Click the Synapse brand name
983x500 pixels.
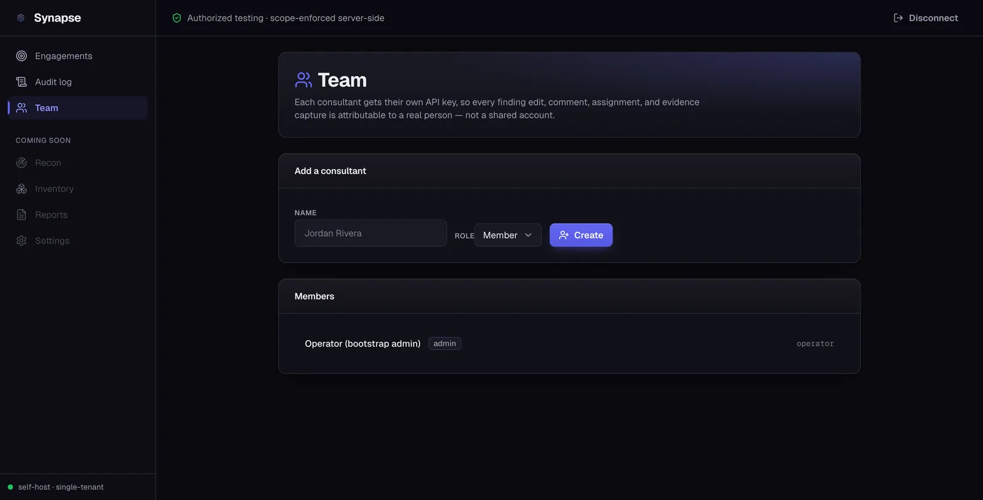point(57,18)
